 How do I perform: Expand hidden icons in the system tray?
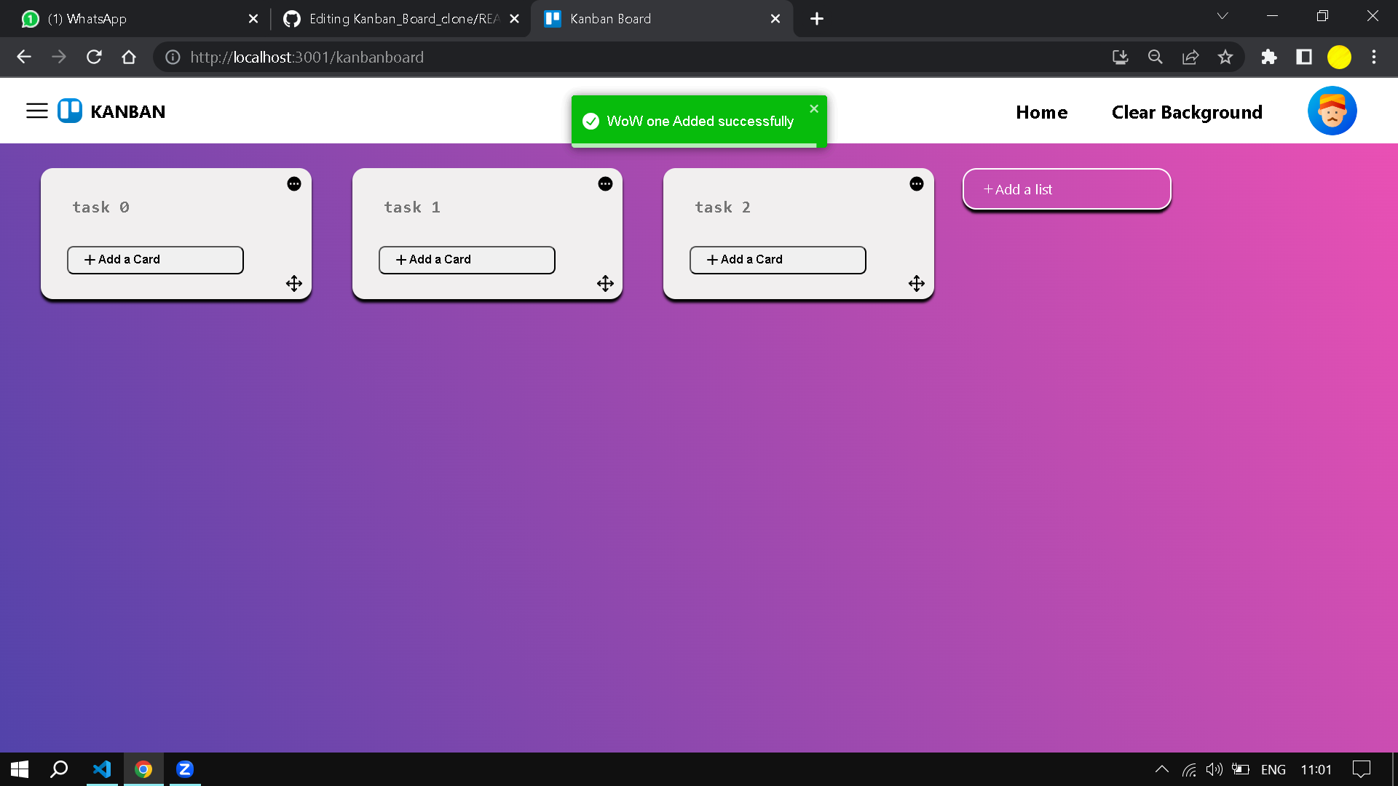[x=1162, y=769]
